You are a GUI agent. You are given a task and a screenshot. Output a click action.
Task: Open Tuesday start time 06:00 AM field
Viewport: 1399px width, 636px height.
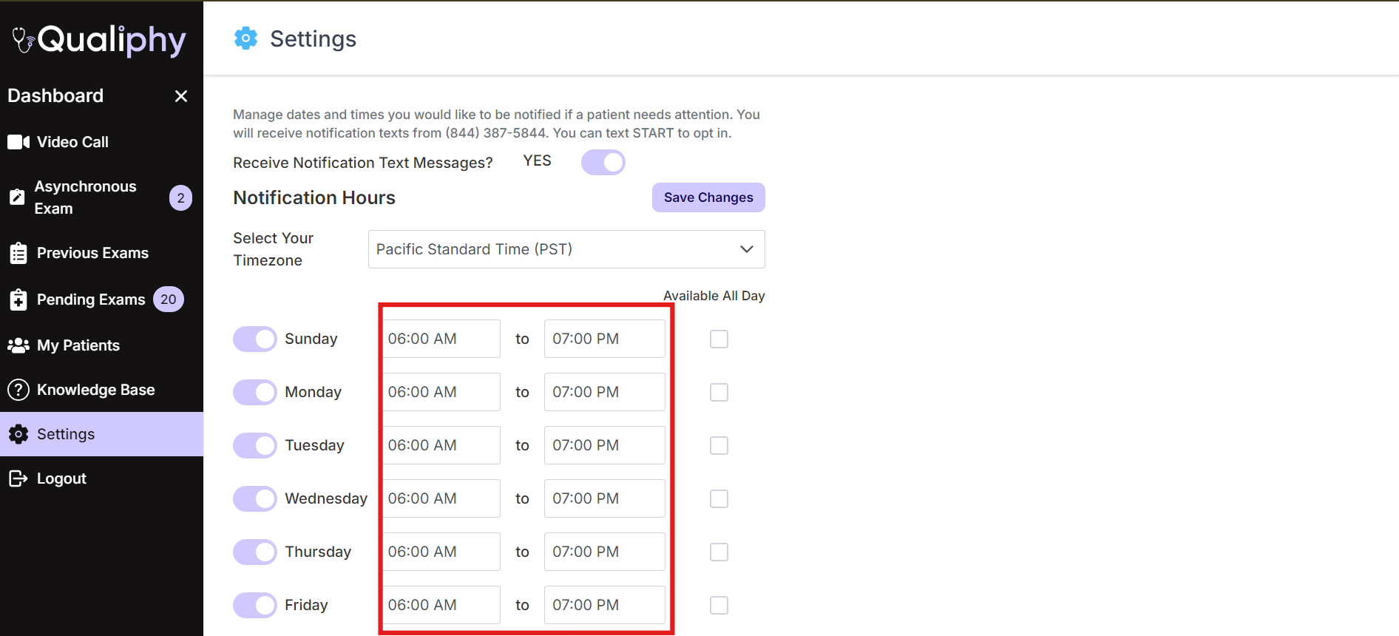pyautogui.click(x=441, y=445)
